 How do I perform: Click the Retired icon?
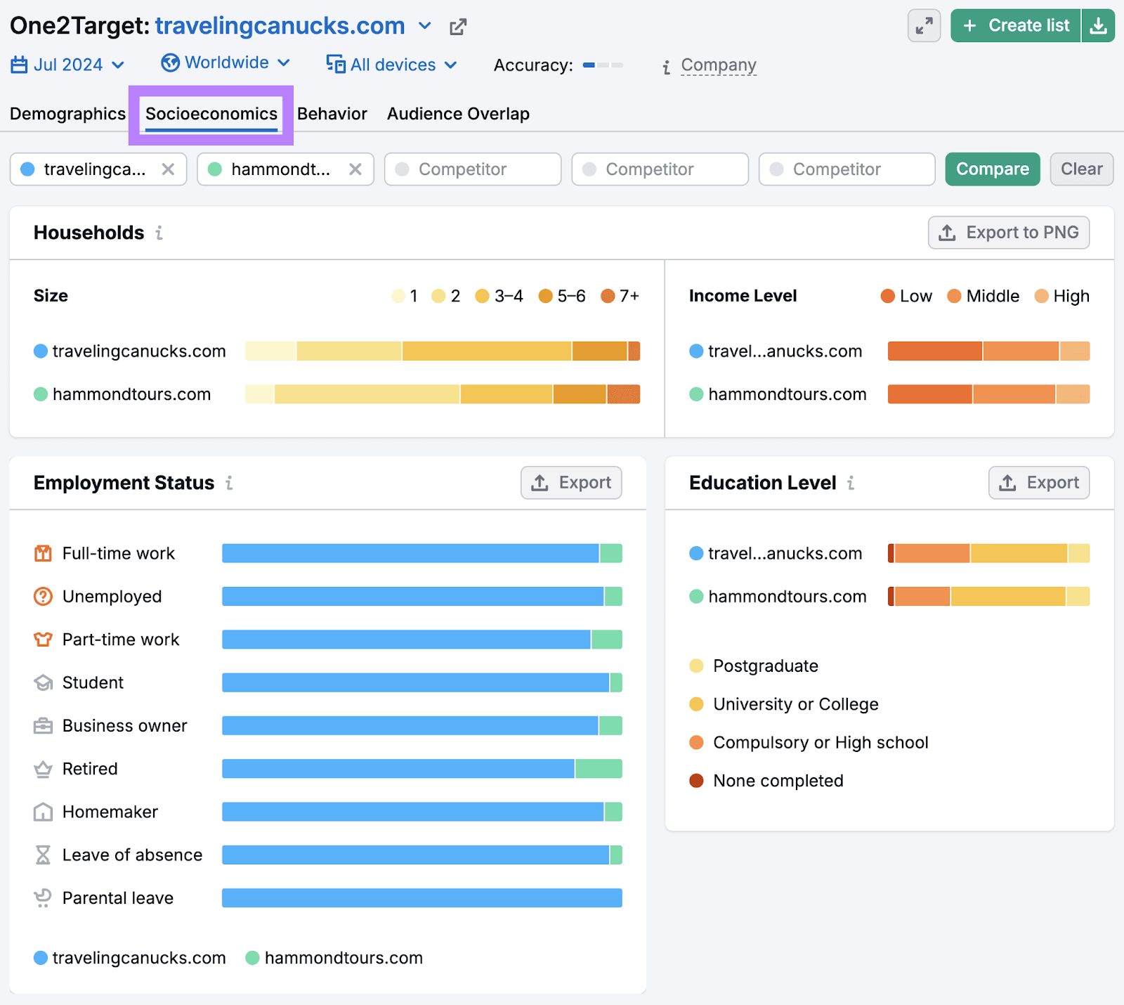click(43, 769)
